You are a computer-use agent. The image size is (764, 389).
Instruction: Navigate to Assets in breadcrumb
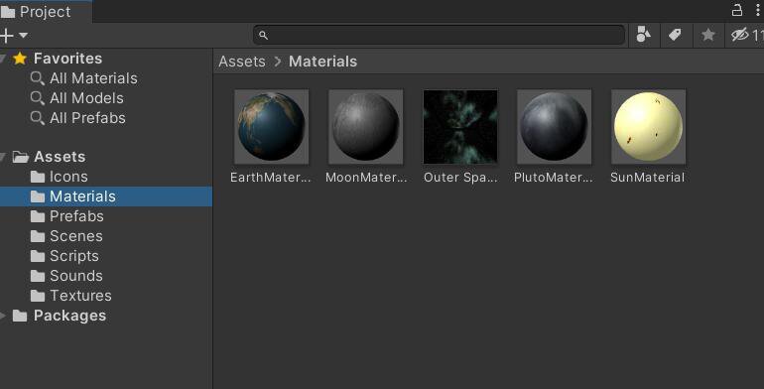click(x=242, y=62)
